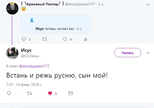Open the 'Исус теперь читает вас' card
The image size is (154, 108).
[x=56, y=24]
